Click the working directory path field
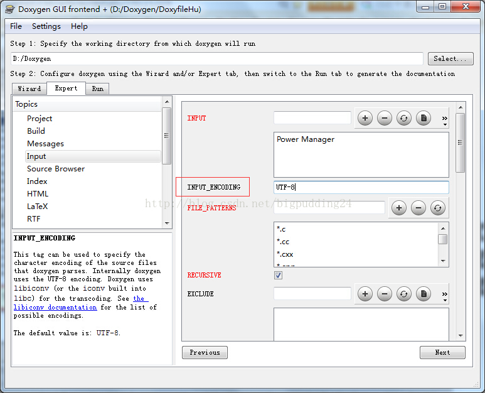 (x=217, y=58)
